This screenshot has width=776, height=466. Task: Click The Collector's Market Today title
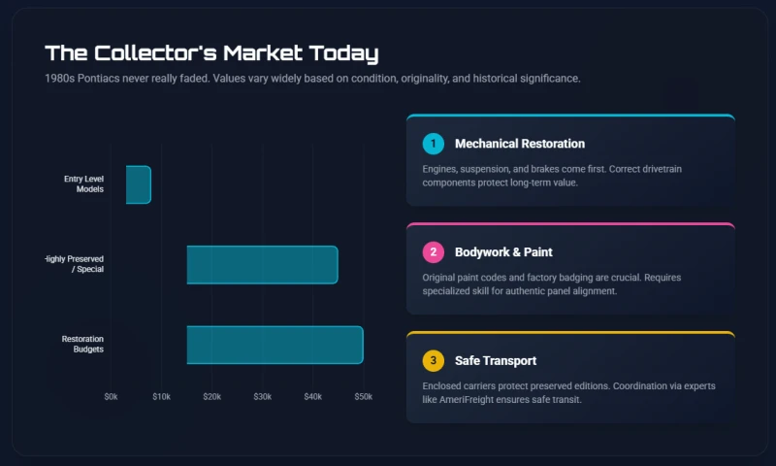pos(211,52)
